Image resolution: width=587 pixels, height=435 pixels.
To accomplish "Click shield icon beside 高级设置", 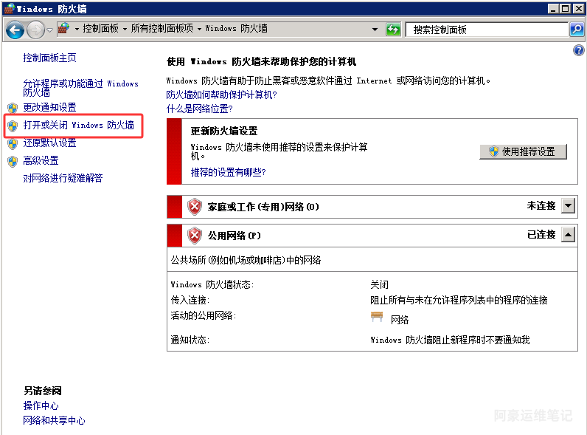I will click(13, 162).
